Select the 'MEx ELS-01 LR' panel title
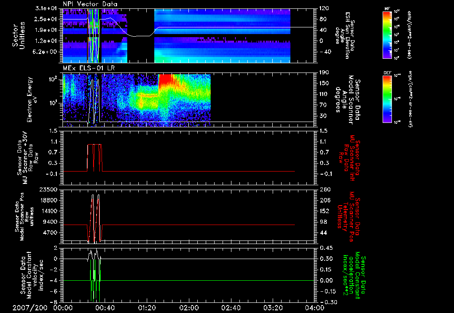This screenshot has width=454, height=313. click(88, 69)
